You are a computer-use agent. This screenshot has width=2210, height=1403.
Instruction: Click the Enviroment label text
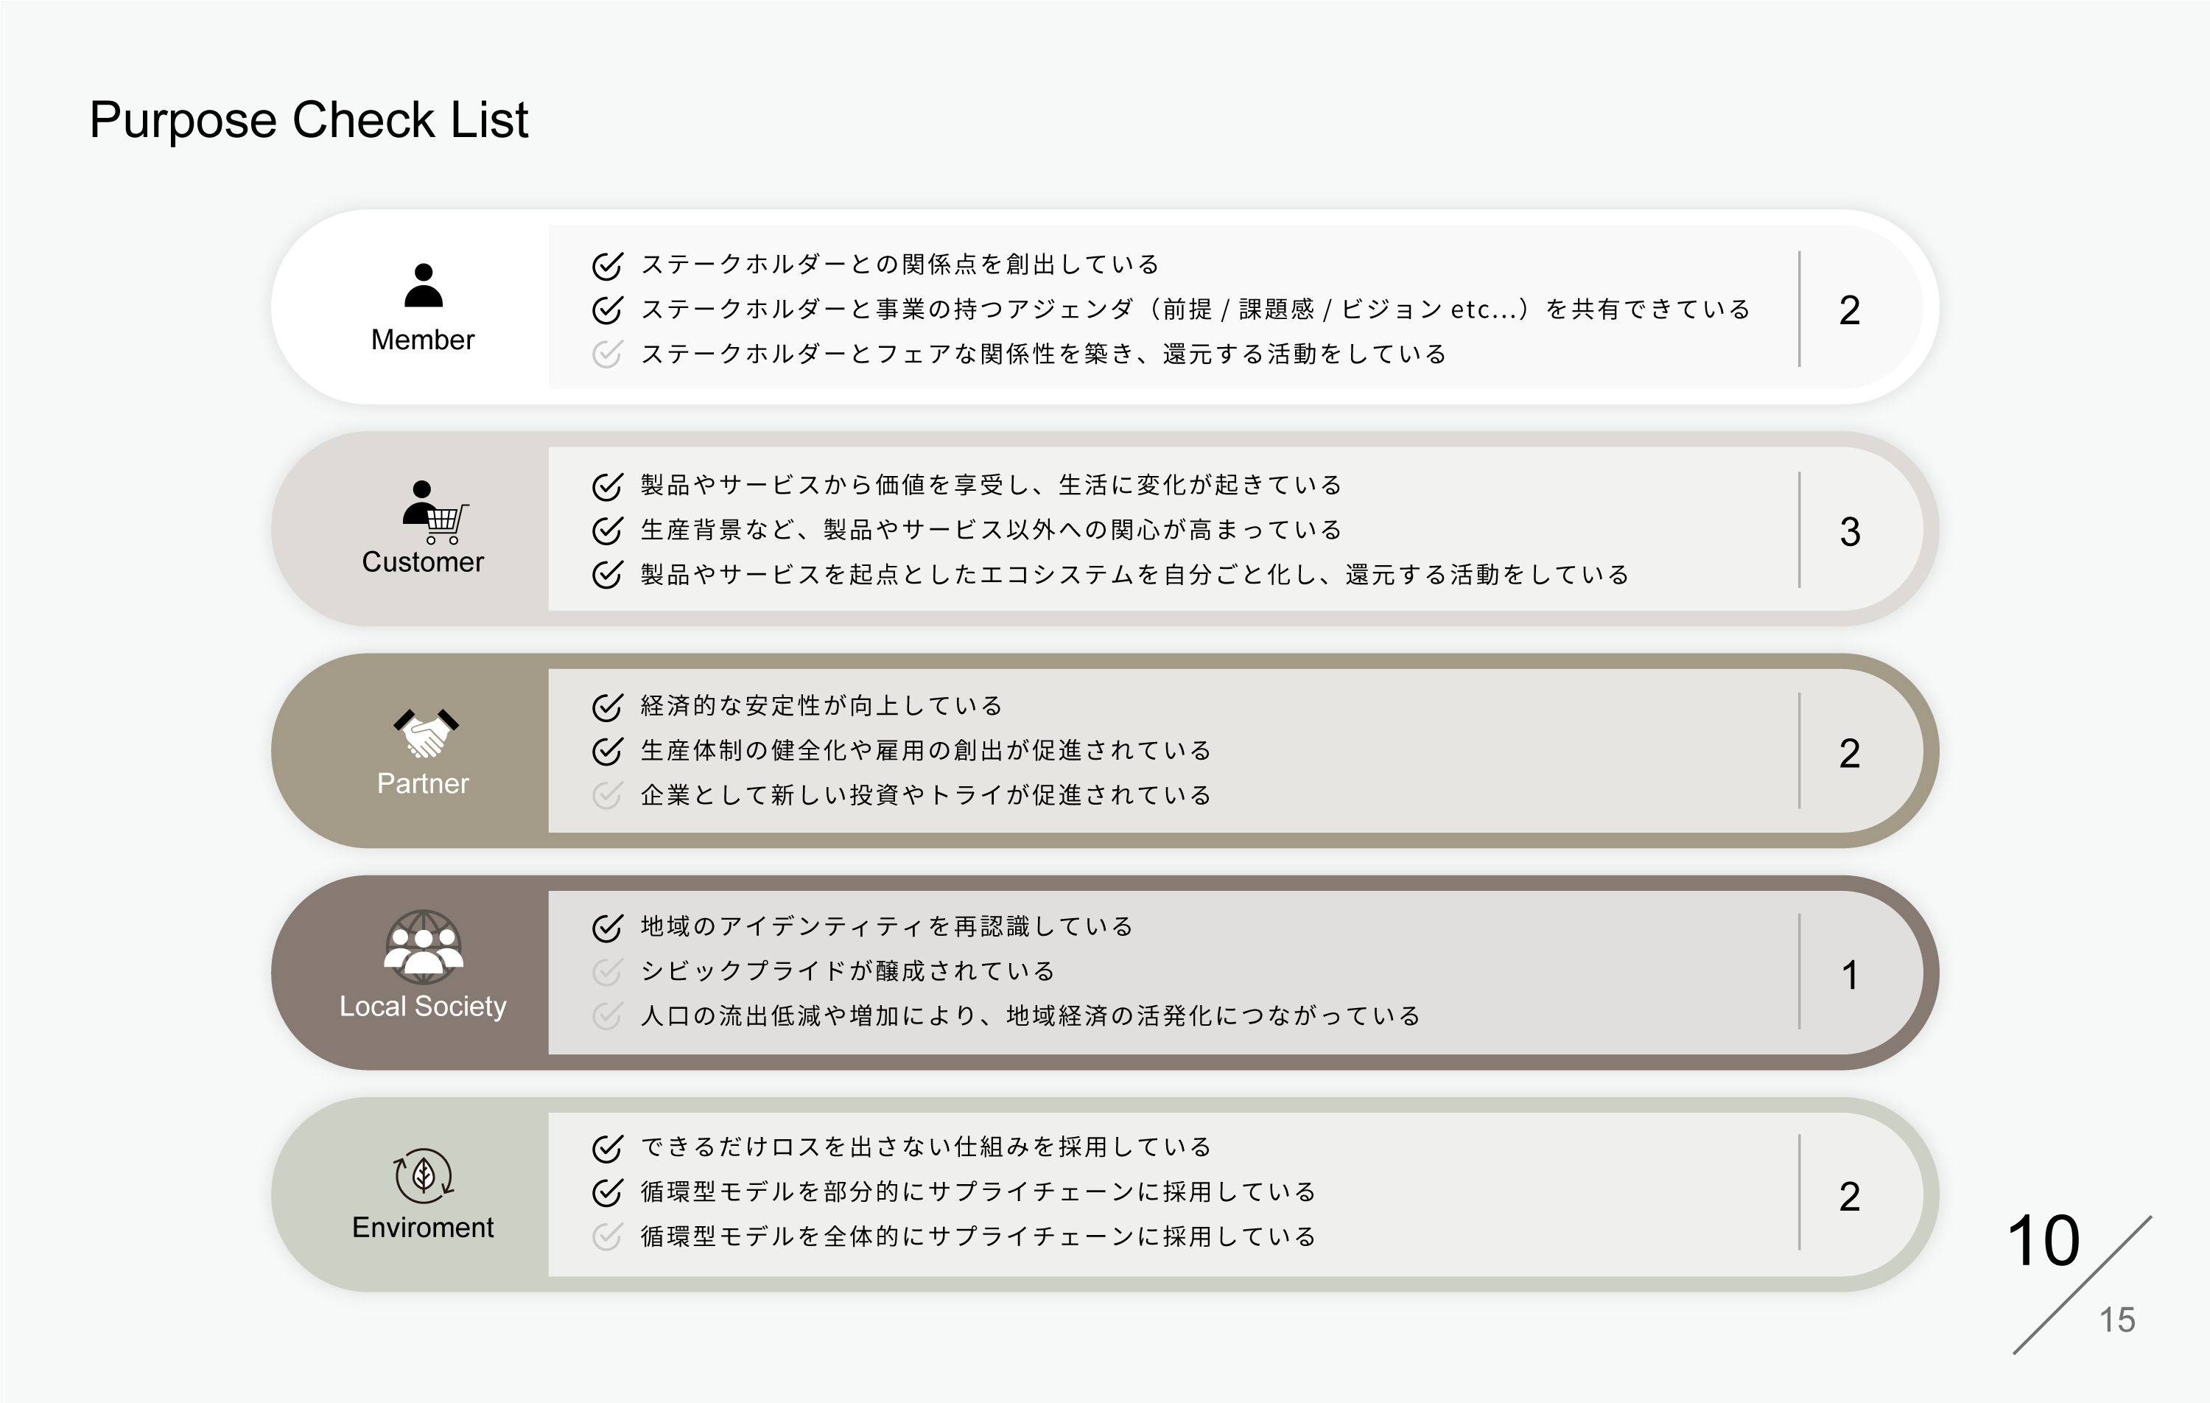[422, 1228]
